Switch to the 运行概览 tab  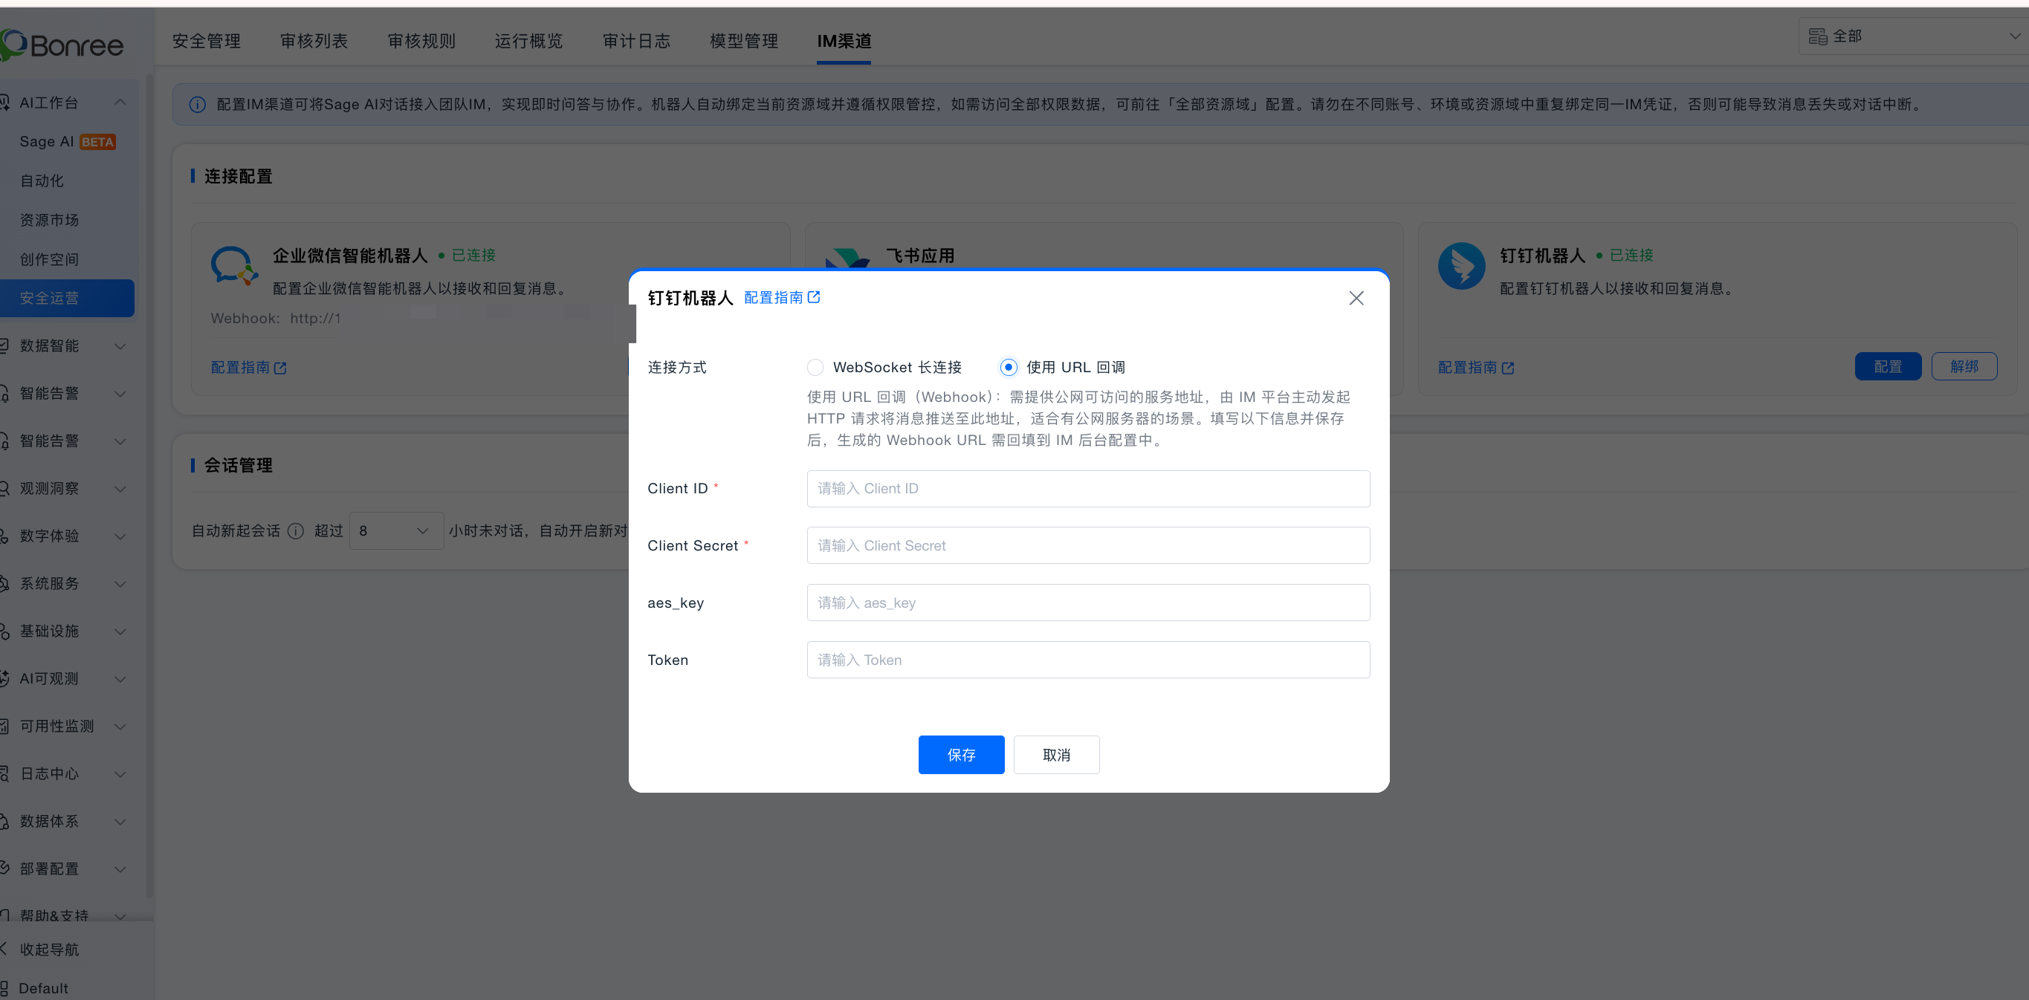(528, 41)
